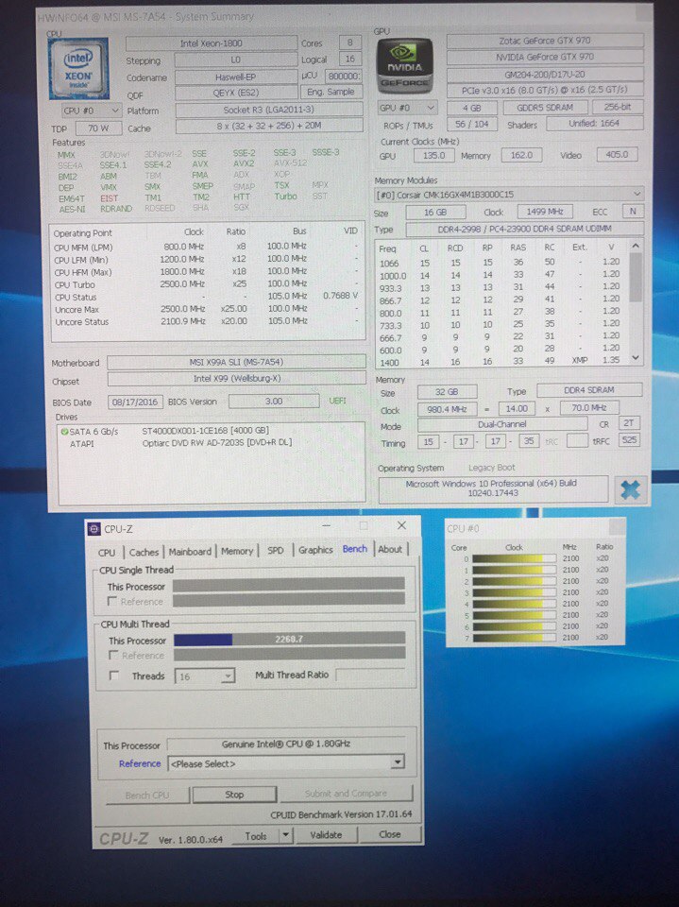679x907 pixels.
Task: Open the Memory tab in CPU-Z
Action: click(236, 551)
